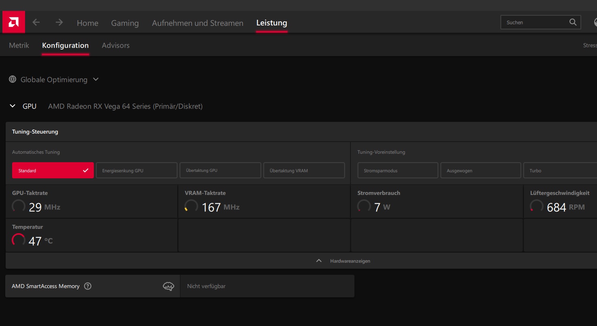Click the 29 MHz GPU clock value
Image resolution: width=597 pixels, height=326 pixels.
click(44, 207)
